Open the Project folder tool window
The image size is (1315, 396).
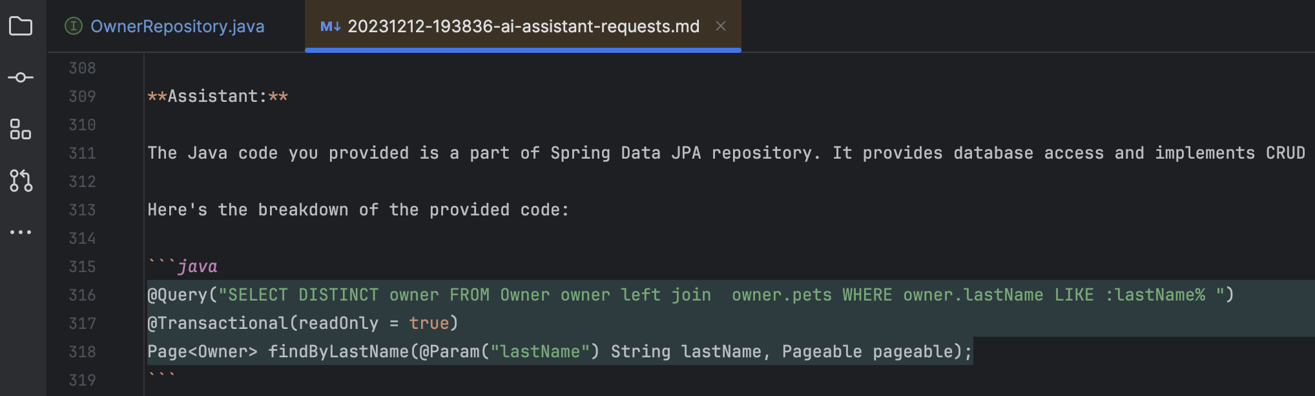click(x=21, y=26)
